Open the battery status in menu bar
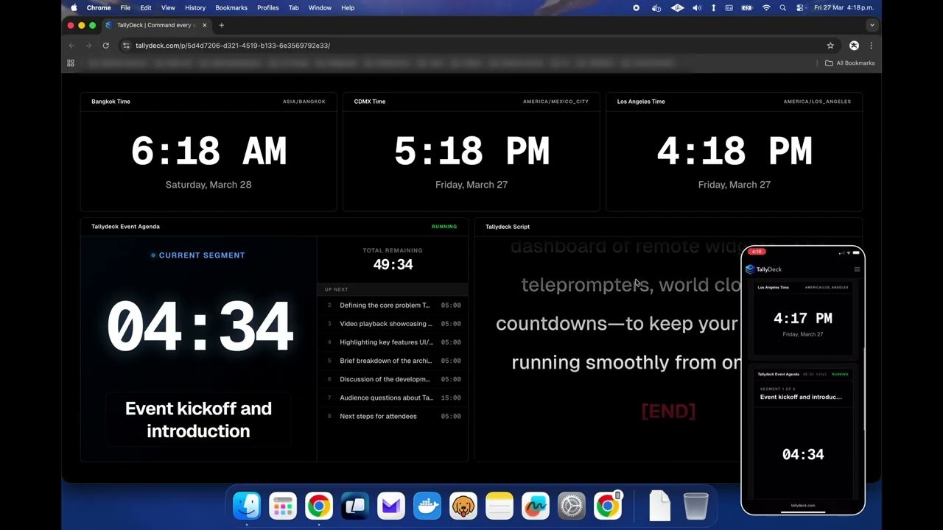This screenshot has height=530, width=943. coord(747,7)
